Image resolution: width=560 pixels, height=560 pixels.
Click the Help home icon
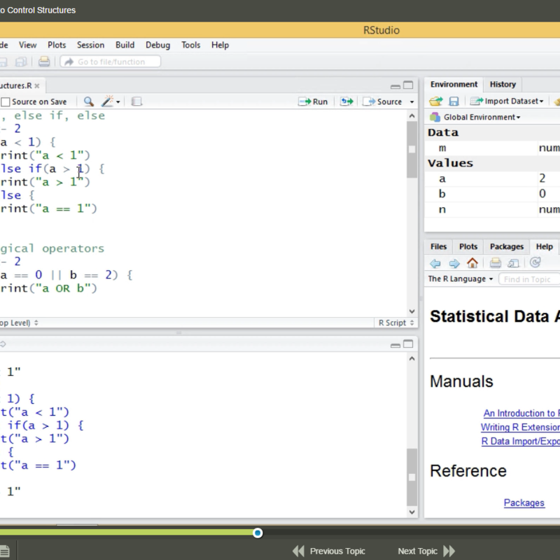472,263
